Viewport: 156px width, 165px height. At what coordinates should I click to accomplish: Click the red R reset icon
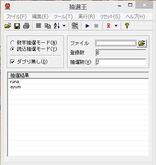(109, 26)
